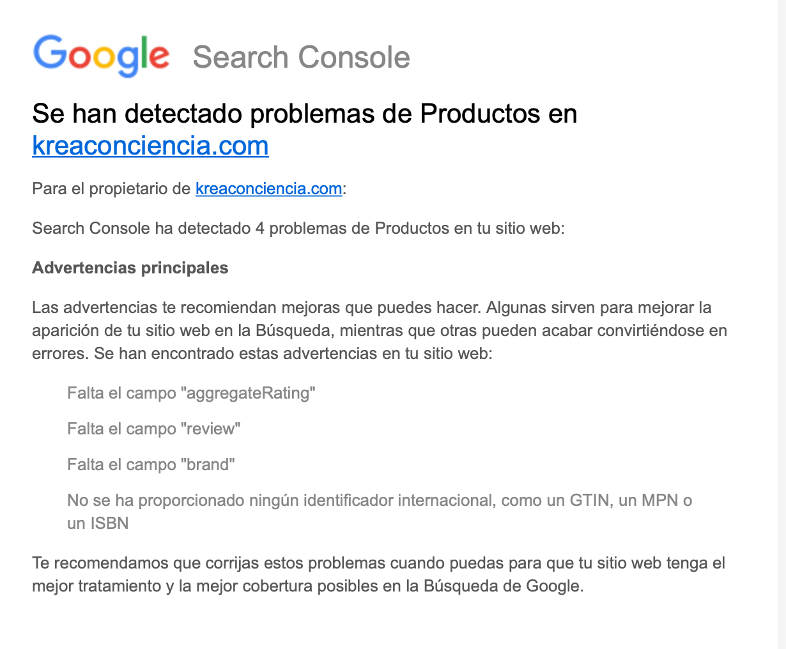Image resolution: width=786 pixels, height=649 pixels.
Task: Click the 'identificador internacional' GTIN/MPN warning line
Action: [x=380, y=500]
